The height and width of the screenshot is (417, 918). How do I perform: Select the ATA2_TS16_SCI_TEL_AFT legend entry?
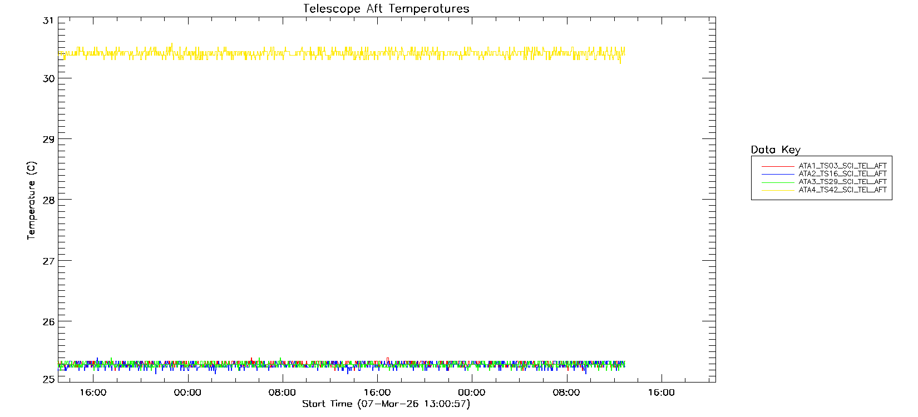coord(842,174)
